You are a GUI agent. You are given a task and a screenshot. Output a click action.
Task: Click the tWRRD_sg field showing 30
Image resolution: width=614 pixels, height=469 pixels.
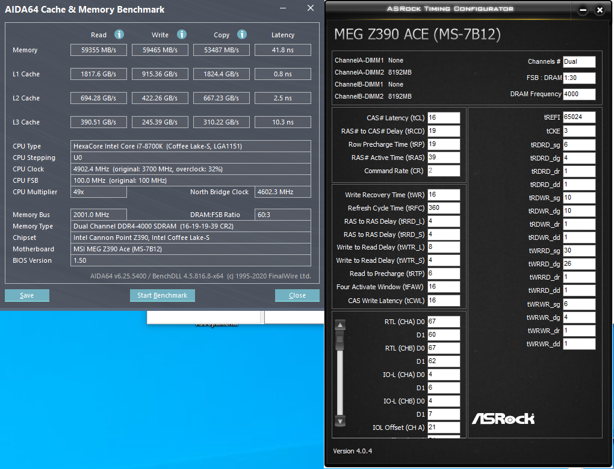(x=579, y=251)
